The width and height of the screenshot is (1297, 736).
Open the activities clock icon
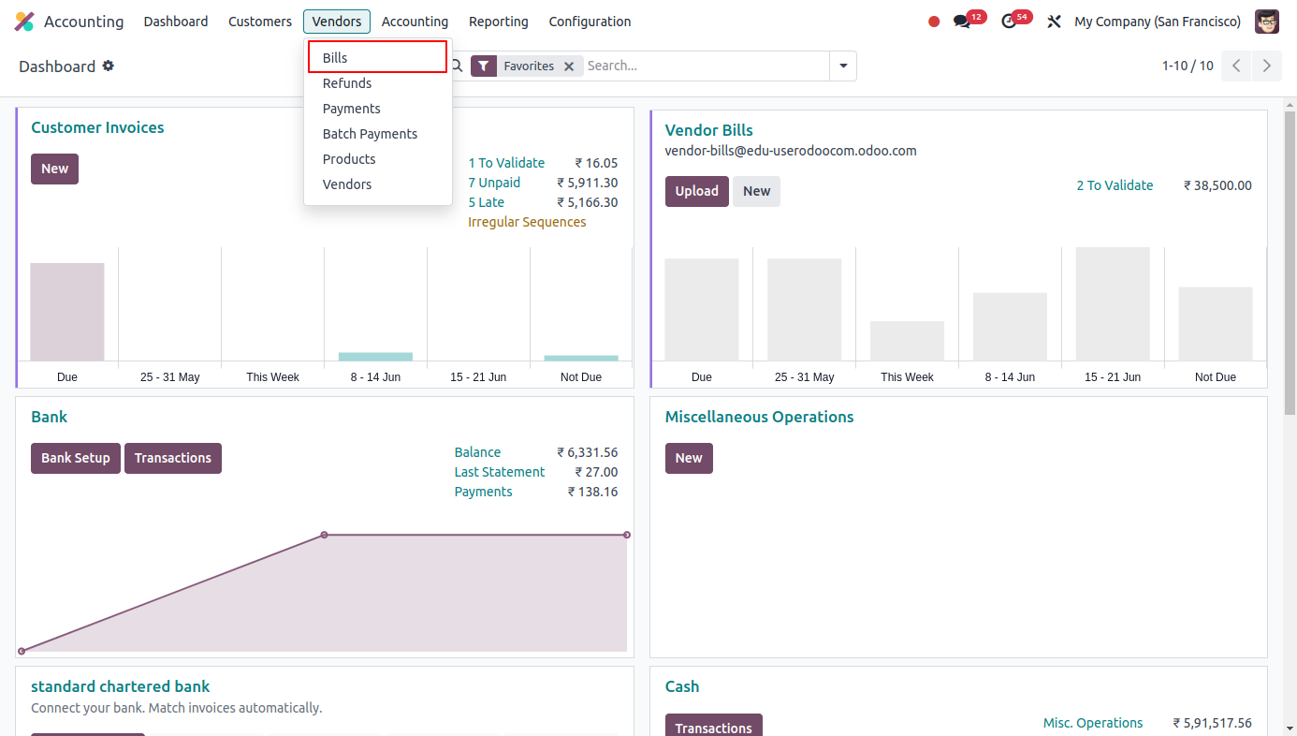(x=1010, y=19)
